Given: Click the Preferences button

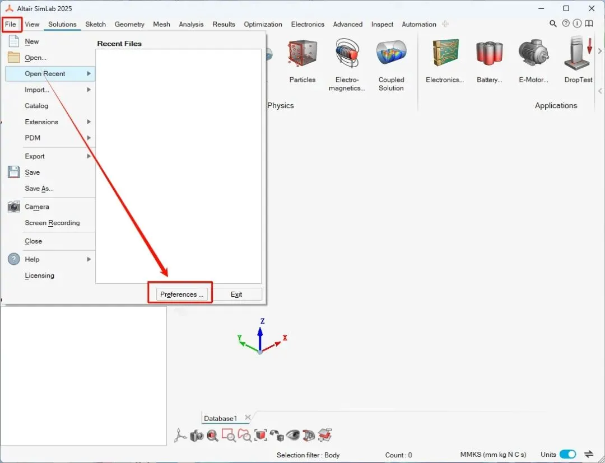Looking at the screenshot, I should 182,294.
